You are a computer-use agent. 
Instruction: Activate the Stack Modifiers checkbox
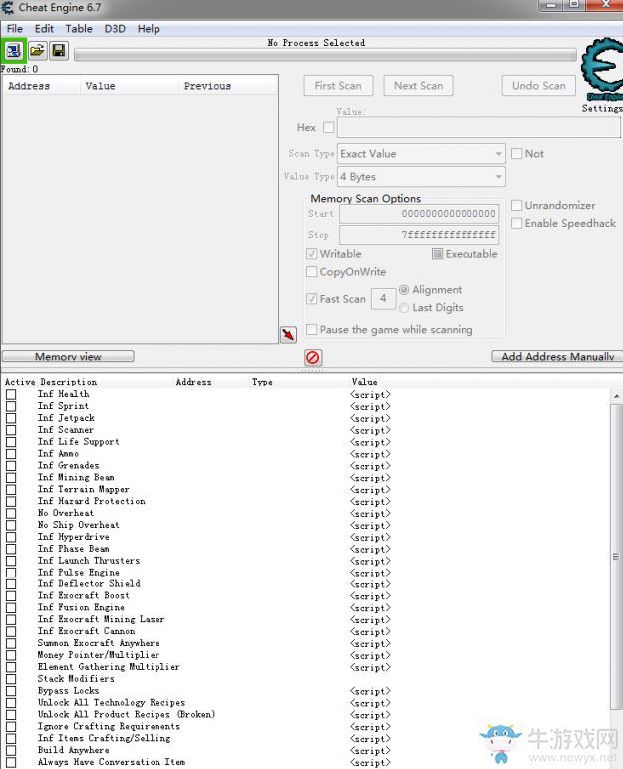click(11, 679)
